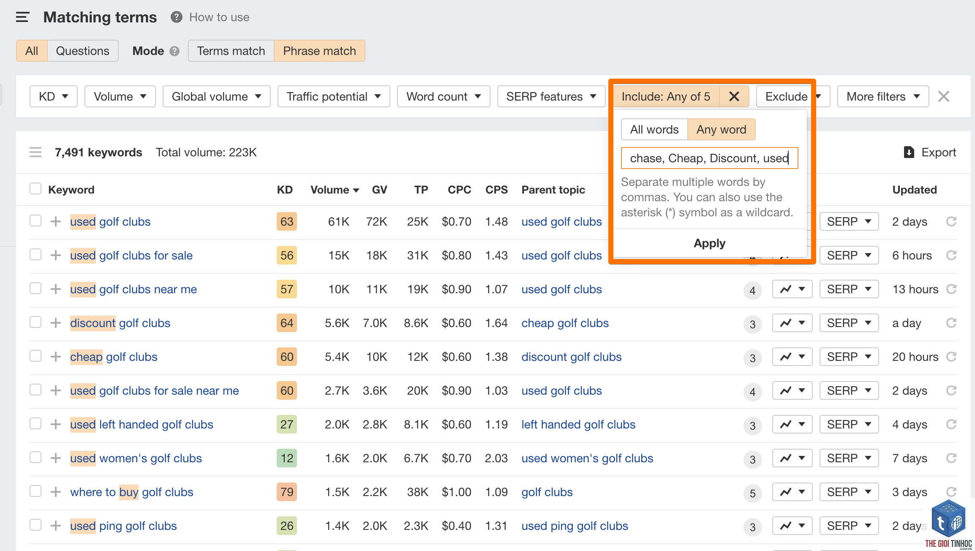Image resolution: width=975 pixels, height=551 pixels.
Task: Open the hamburger menu beside Matching terms
Action: [x=22, y=17]
